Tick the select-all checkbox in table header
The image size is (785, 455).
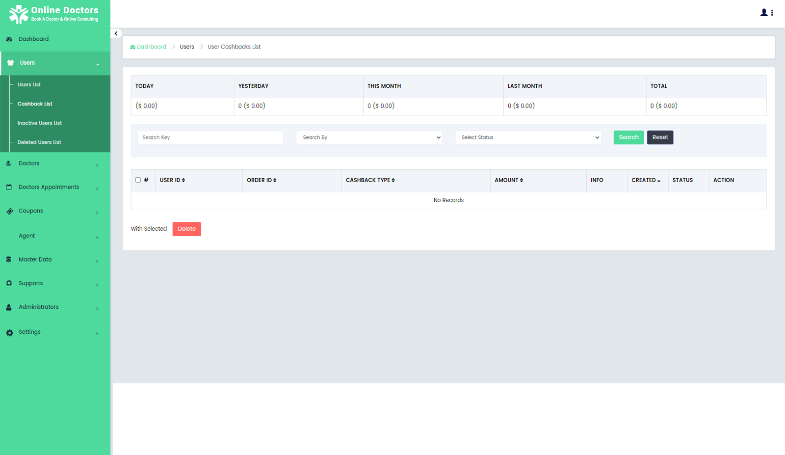(138, 180)
